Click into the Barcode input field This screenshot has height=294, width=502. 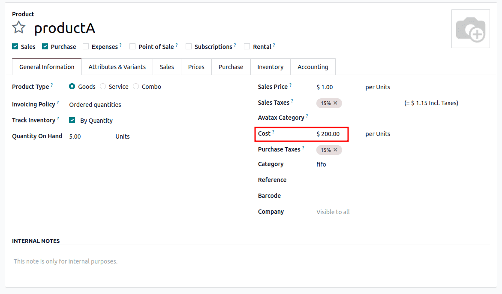coord(403,196)
